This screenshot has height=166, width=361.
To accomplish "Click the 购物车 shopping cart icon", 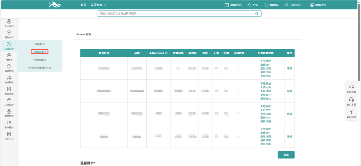I will 266,5.
